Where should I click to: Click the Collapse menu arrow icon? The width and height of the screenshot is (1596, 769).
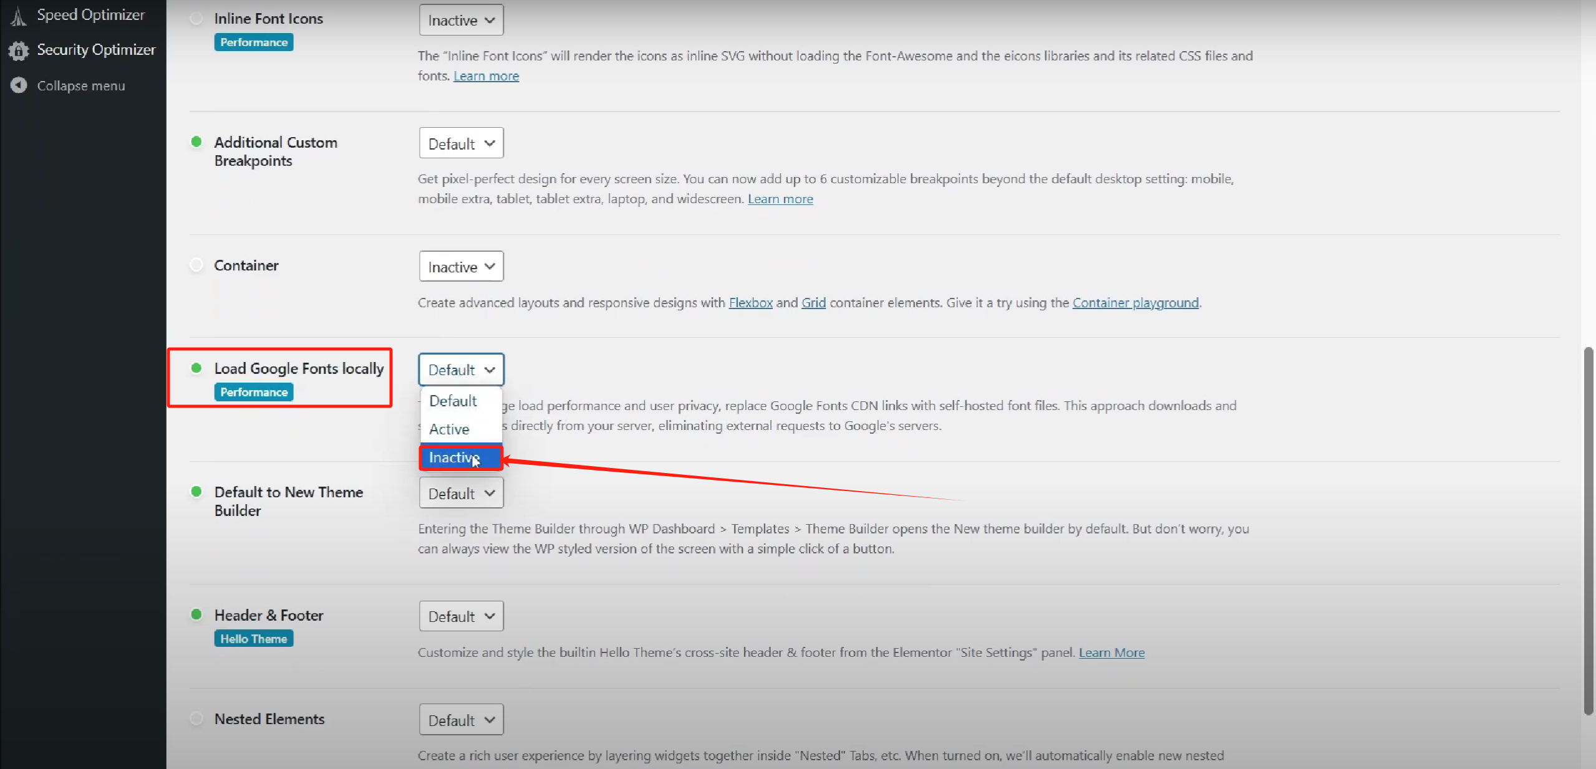coord(19,85)
